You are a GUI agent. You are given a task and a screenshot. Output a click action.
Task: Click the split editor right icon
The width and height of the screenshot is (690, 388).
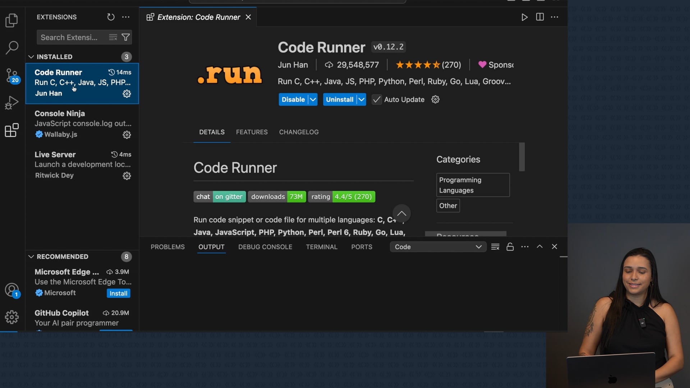(539, 17)
